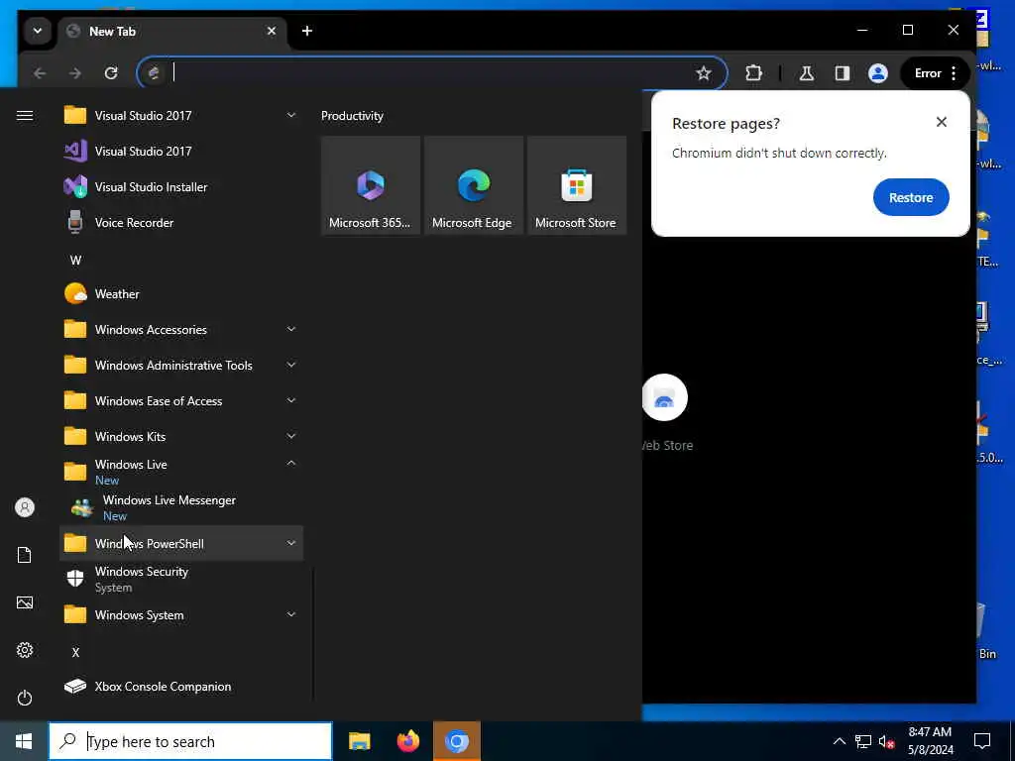Expand Windows PowerShell folder
The width and height of the screenshot is (1015, 761).
(181, 544)
